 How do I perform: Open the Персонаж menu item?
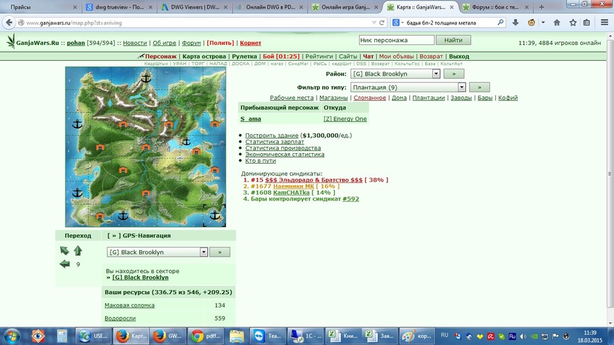coord(160,56)
